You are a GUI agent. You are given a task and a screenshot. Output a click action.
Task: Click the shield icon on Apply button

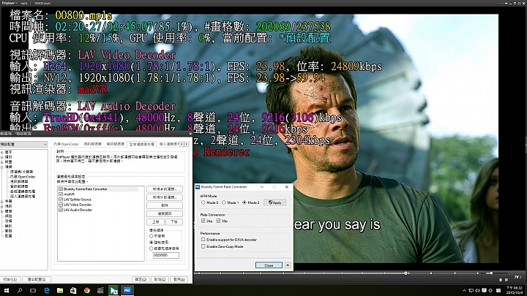pyautogui.click(x=271, y=202)
